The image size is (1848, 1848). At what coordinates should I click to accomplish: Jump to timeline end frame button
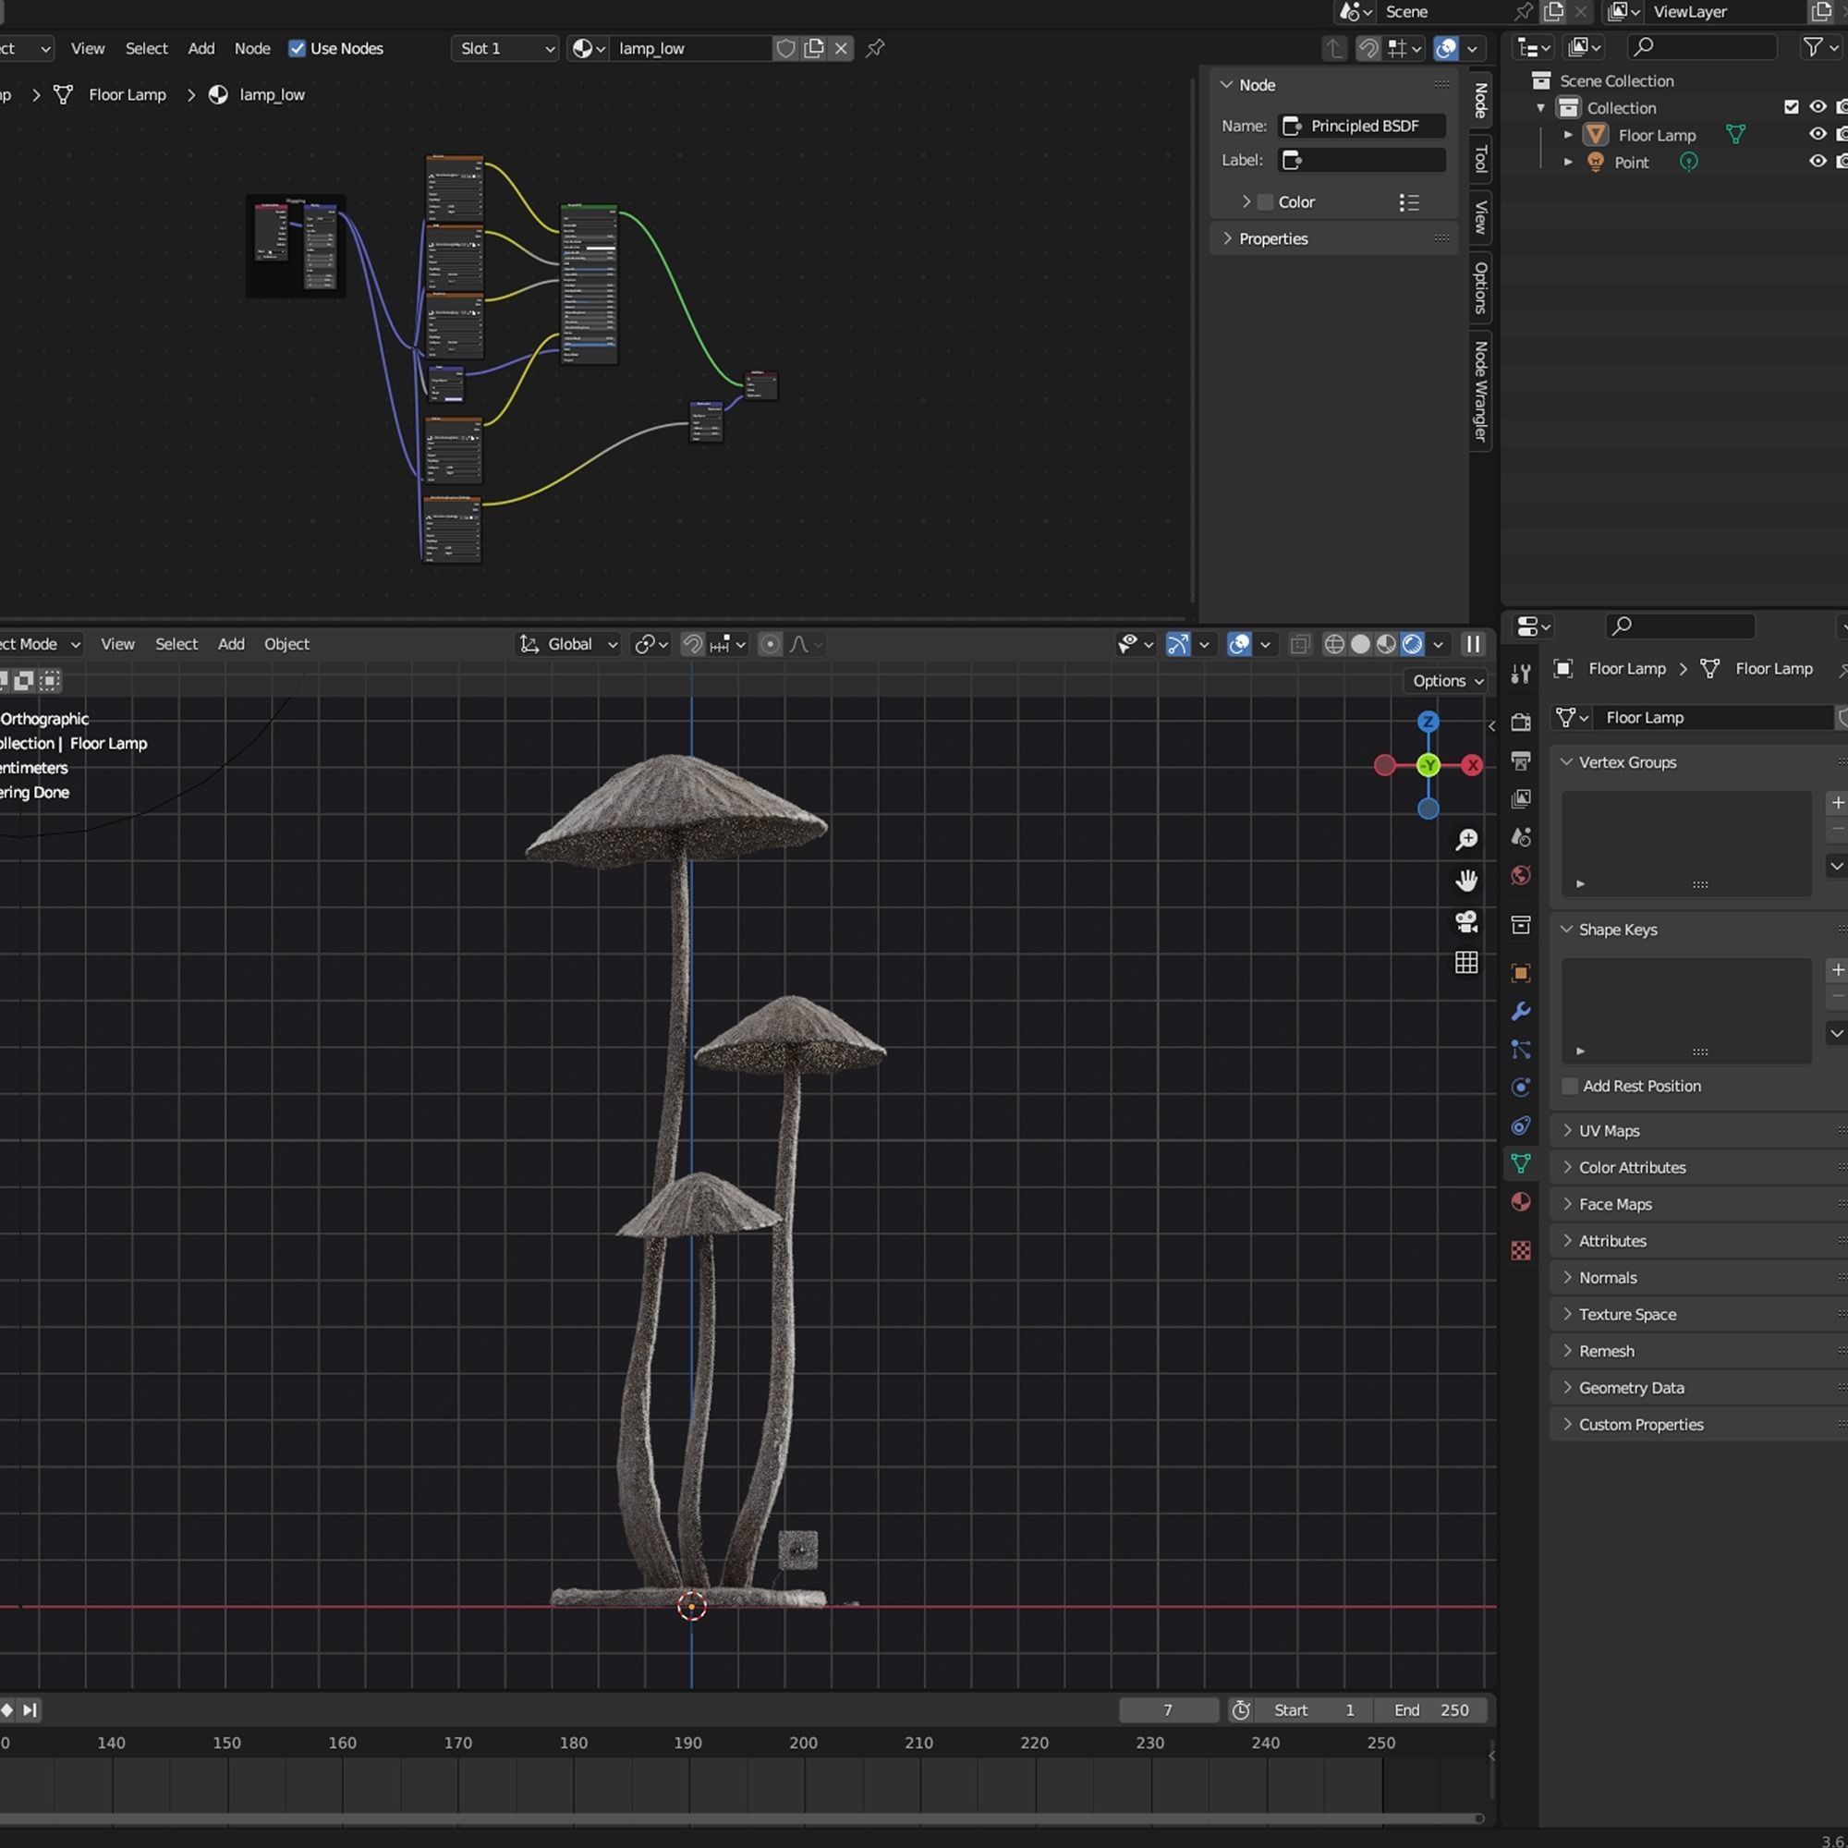click(x=30, y=1709)
